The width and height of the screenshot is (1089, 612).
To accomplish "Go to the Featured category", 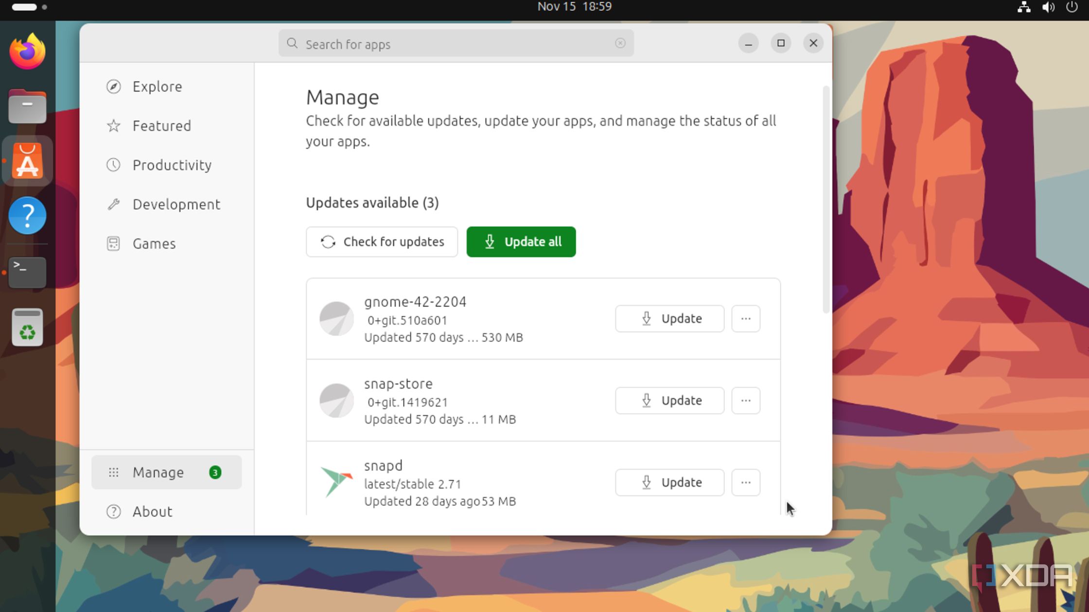I will [x=166, y=126].
